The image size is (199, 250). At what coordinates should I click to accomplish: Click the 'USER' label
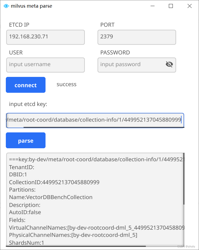point(16,53)
